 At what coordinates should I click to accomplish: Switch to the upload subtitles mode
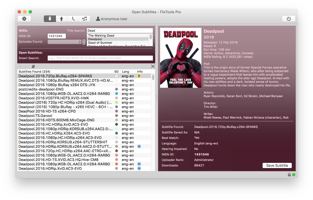[x=61, y=19]
